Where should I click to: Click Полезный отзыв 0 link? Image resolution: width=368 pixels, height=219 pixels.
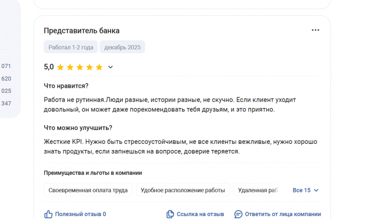[80, 214]
